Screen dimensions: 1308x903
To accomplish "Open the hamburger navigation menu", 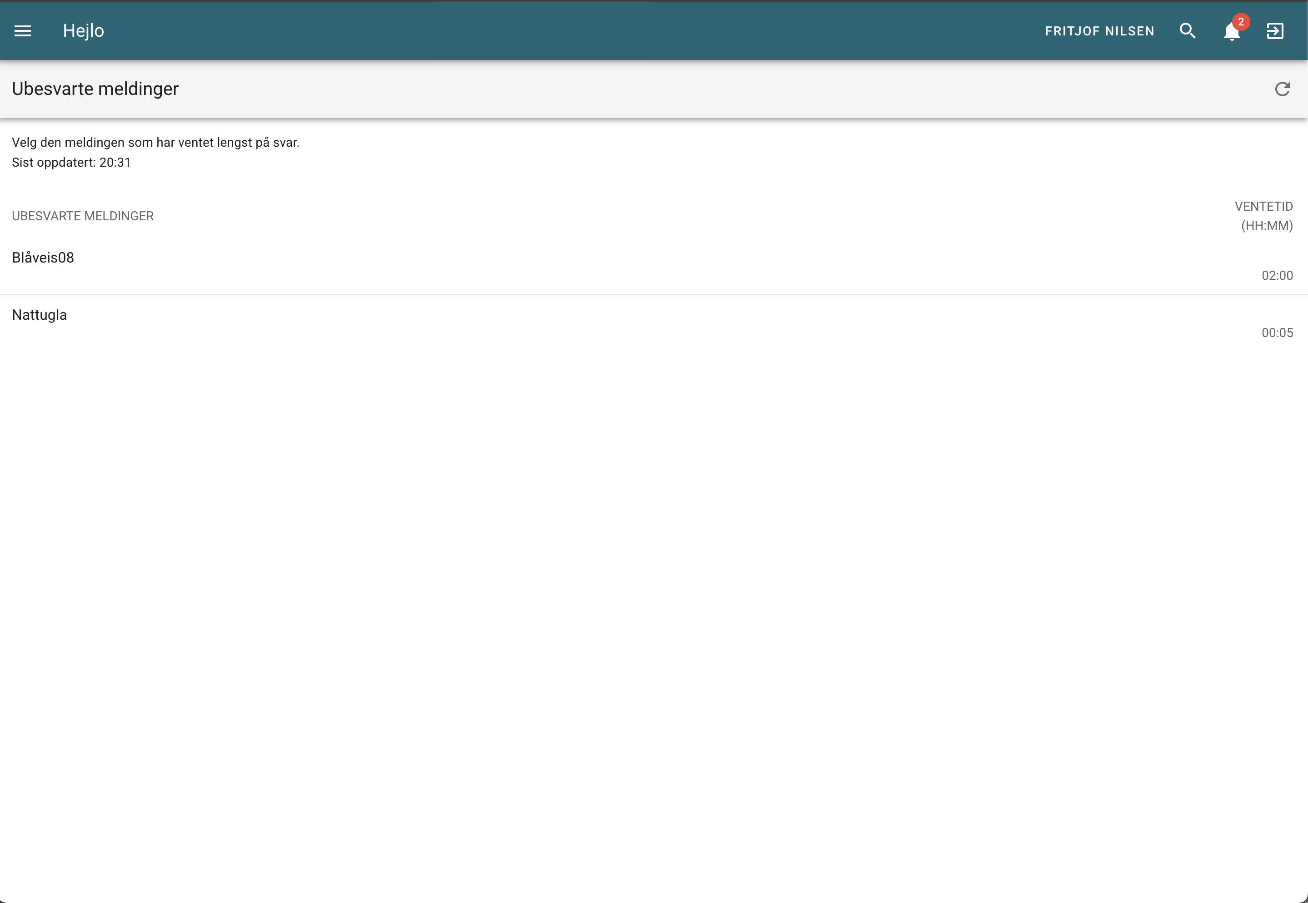I will click(x=23, y=31).
